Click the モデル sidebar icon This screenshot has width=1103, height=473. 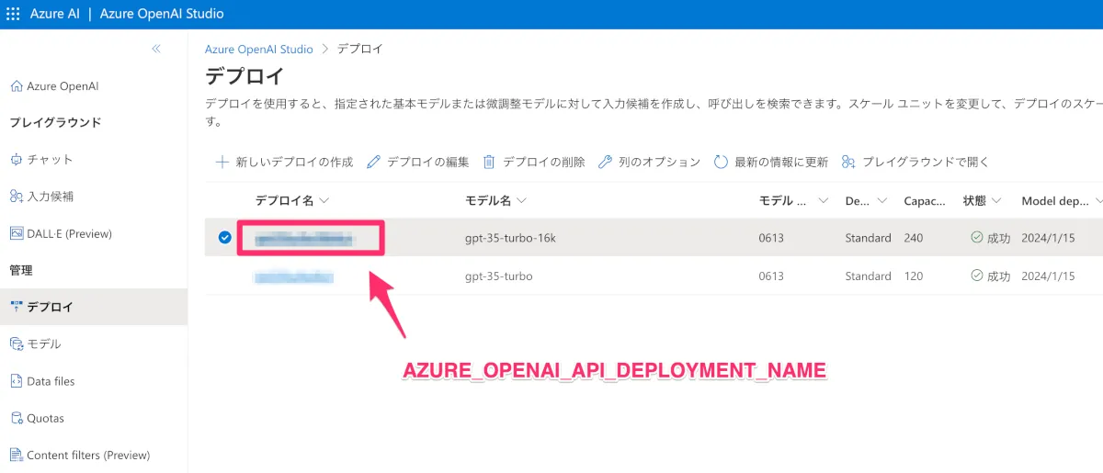(x=16, y=344)
